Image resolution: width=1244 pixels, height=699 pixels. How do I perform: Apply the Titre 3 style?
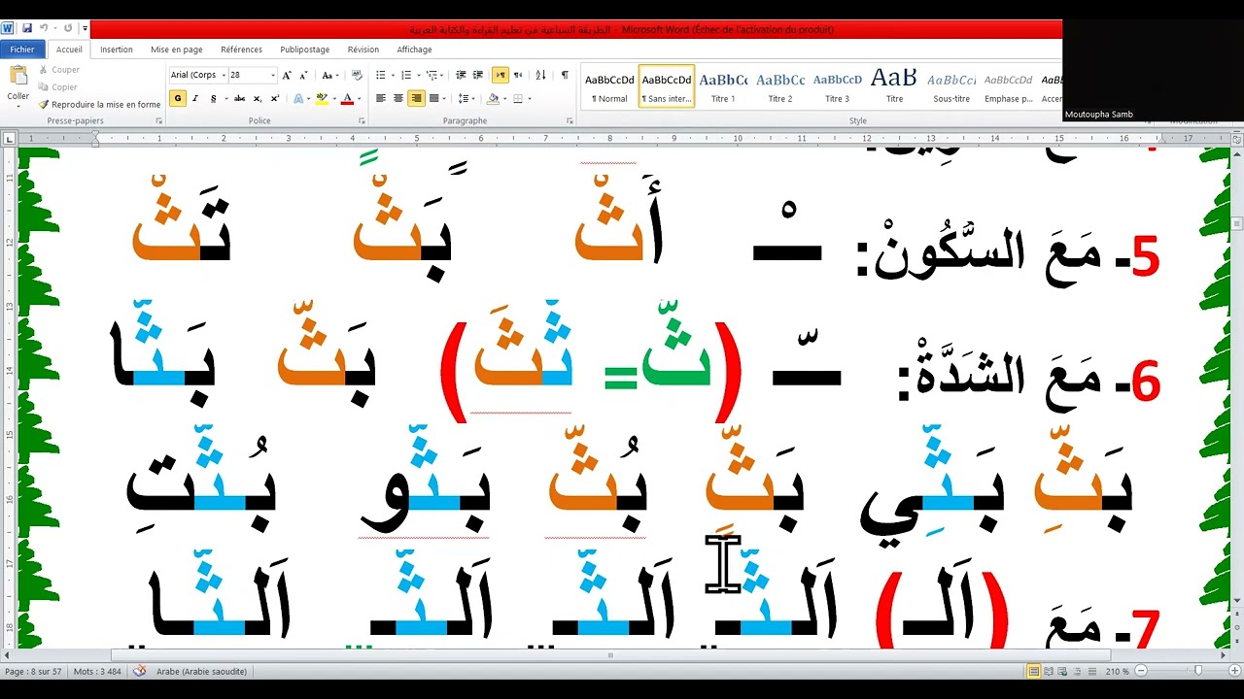pyautogui.click(x=837, y=86)
